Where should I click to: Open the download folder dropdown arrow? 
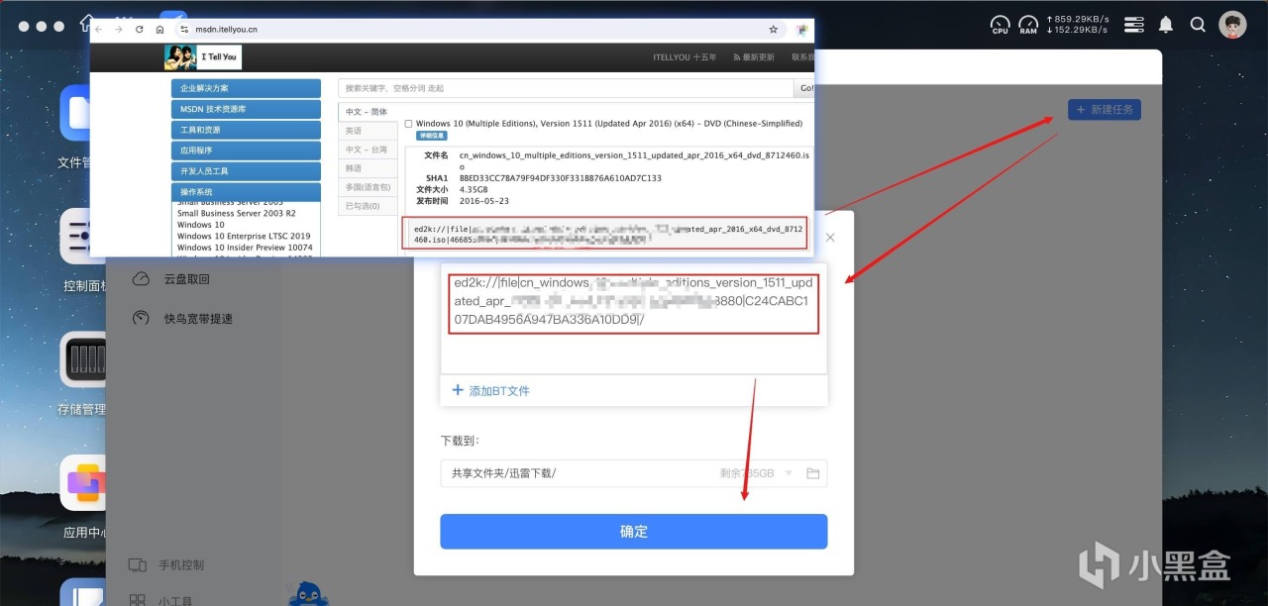coord(789,473)
